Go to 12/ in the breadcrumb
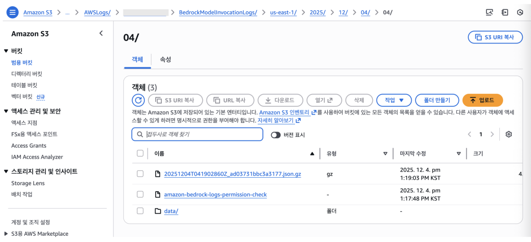The height and width of the screenshot is (242, 531). click(x=343, y=12)
